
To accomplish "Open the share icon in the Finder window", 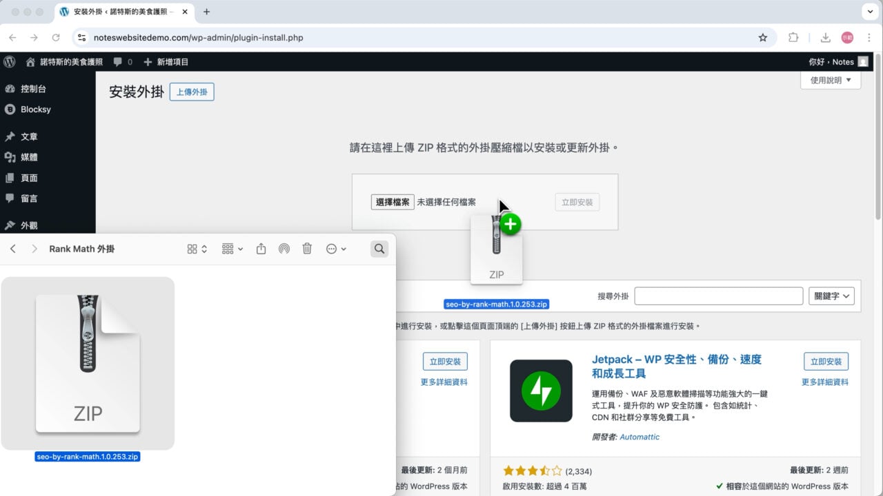I will click(261, 249).
